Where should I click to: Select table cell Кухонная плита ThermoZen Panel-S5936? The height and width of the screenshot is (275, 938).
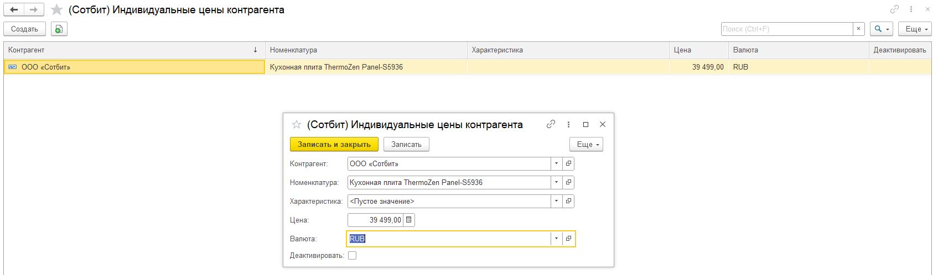point(366,67)
